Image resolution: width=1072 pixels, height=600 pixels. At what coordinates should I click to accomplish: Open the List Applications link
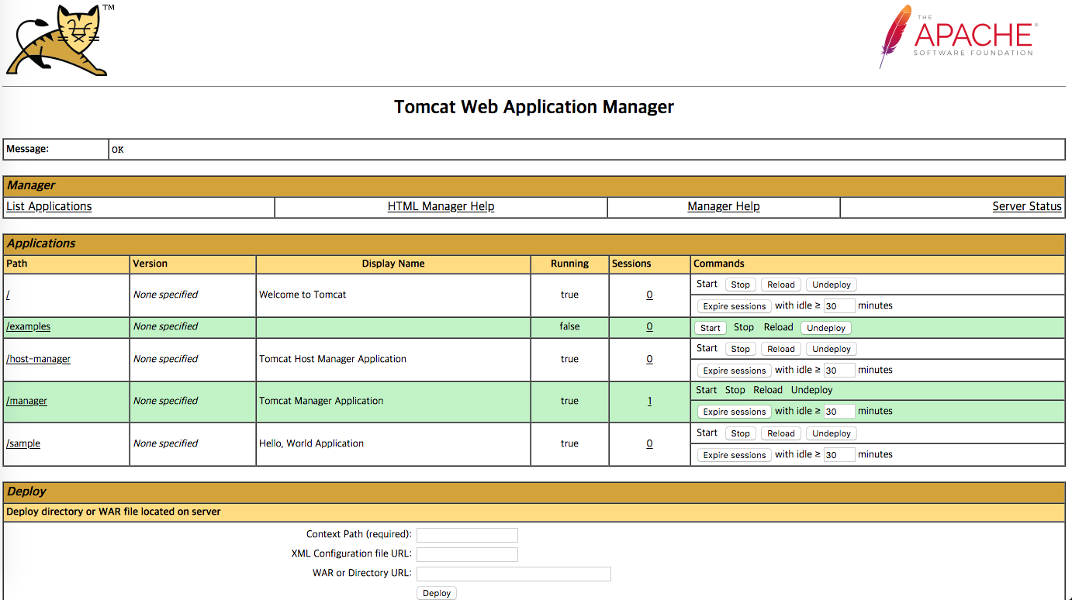pos(49,206)
